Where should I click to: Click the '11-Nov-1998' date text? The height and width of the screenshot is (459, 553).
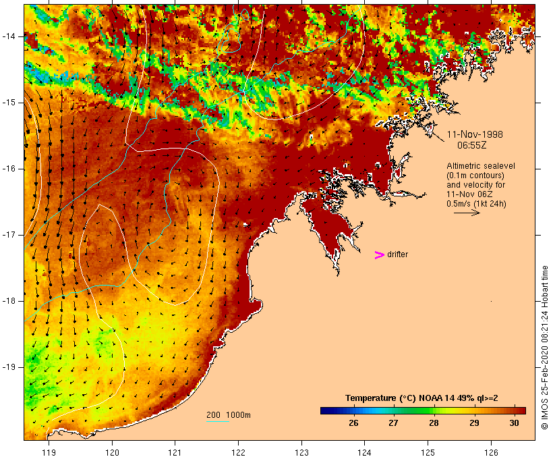(x=475, y=134)
